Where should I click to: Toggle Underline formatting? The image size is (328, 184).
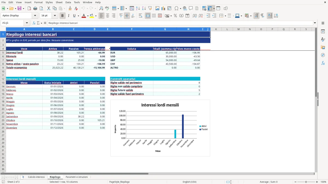coord(74,16)
